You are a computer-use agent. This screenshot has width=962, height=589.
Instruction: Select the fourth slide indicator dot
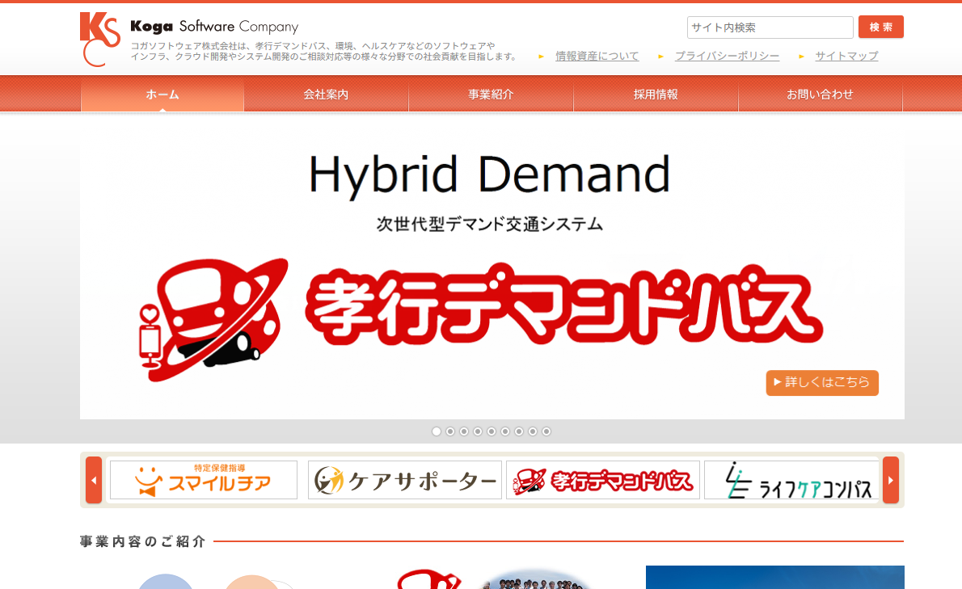477,431
